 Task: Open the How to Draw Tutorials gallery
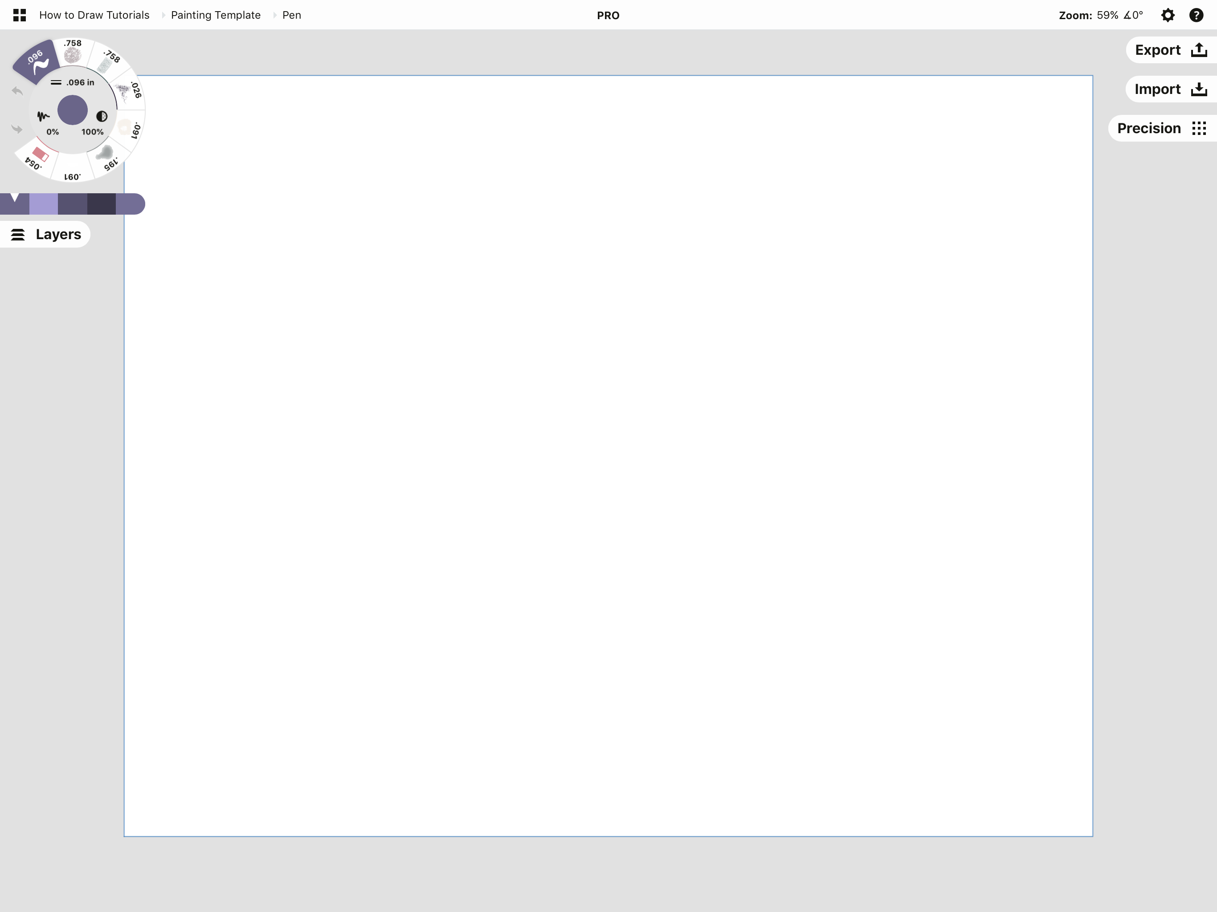tap(94, 15)
